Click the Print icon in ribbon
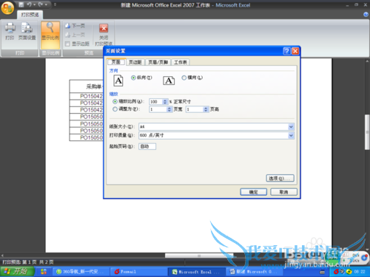 click(x=10, y=31)
